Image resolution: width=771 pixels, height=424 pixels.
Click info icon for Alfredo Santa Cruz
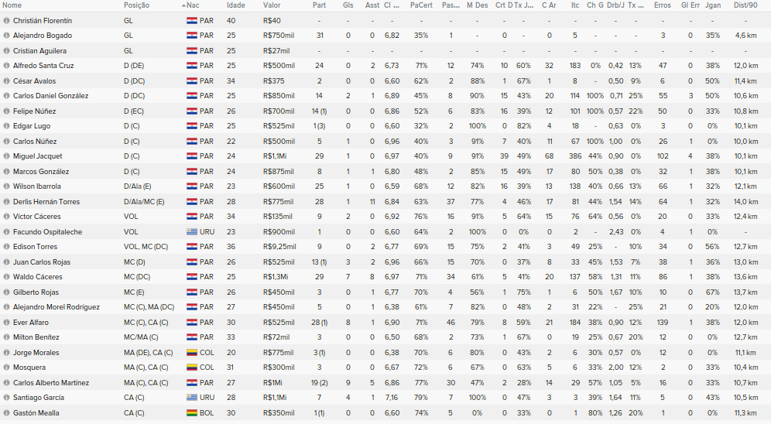point(6,65)
